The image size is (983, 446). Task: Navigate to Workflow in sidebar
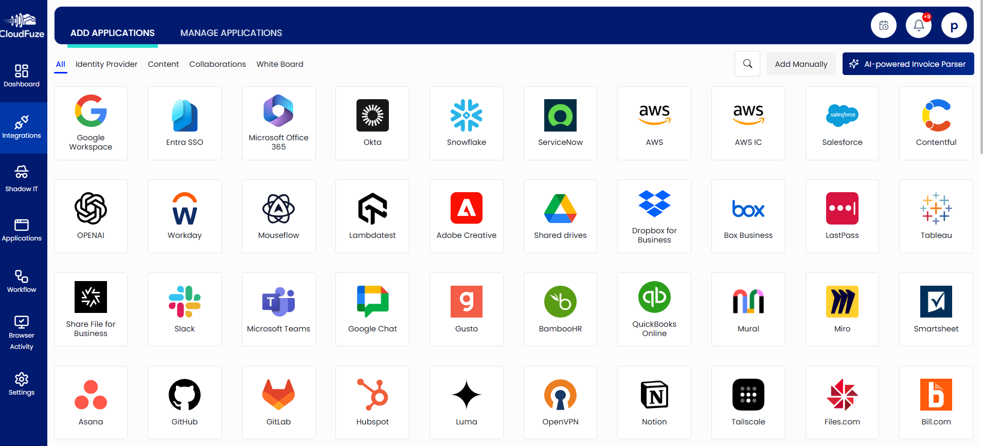click(22, 282)
